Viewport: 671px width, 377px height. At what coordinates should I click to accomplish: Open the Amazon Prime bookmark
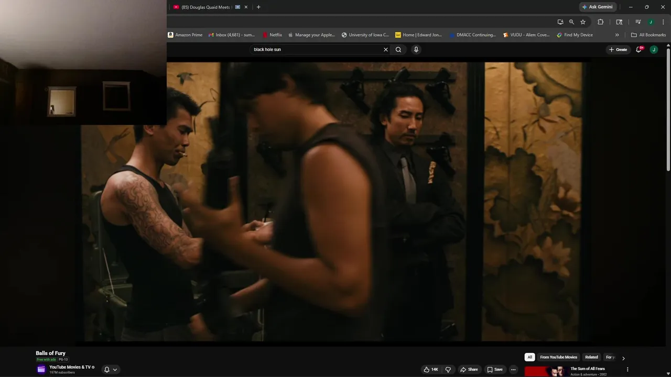coord(185,35)
